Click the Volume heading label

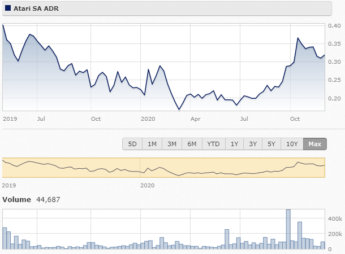point(16,200)
